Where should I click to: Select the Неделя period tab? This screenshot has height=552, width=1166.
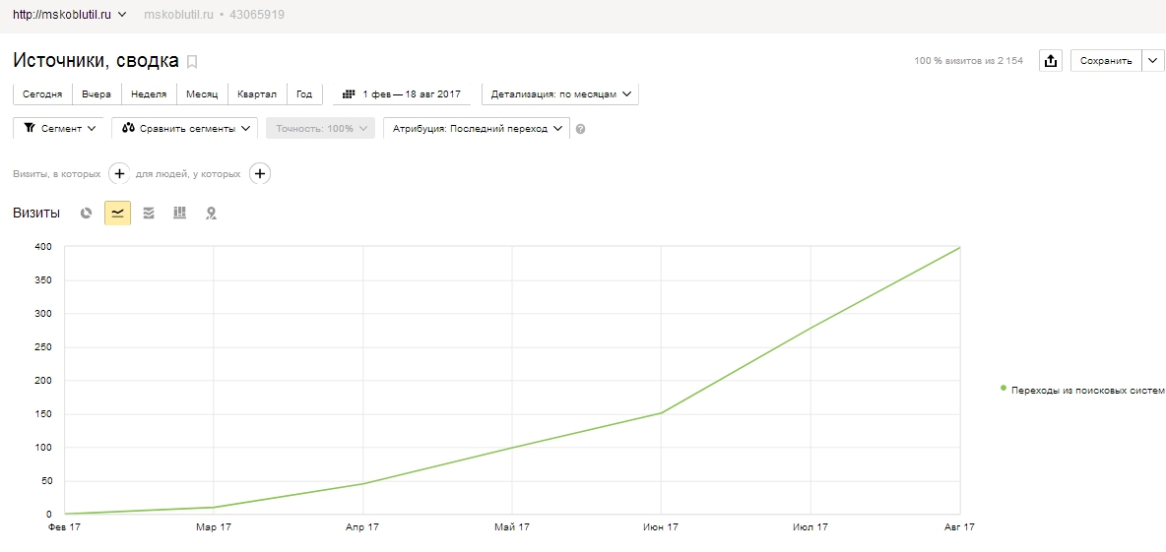point(149,94)
